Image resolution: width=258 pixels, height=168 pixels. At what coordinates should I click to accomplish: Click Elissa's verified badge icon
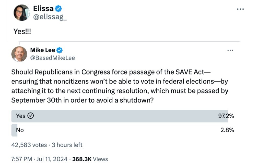tap(58, 9)
